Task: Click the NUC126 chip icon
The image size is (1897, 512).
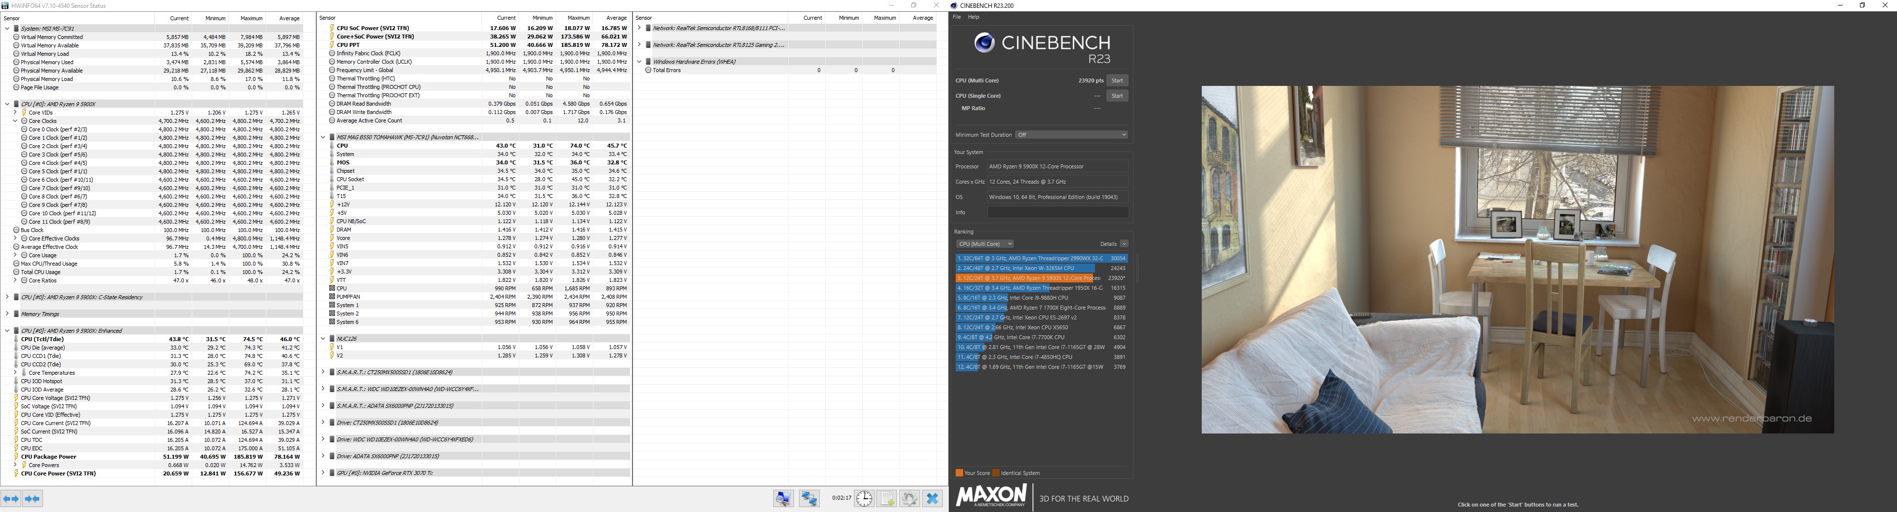Action: [332, 339]
